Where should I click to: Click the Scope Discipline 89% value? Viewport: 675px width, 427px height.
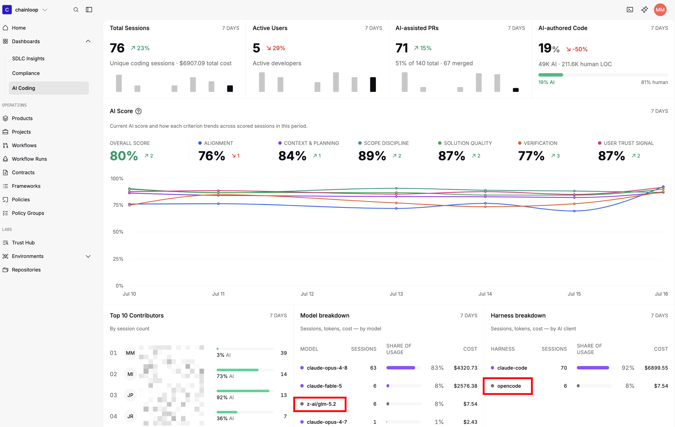point(372,156)
